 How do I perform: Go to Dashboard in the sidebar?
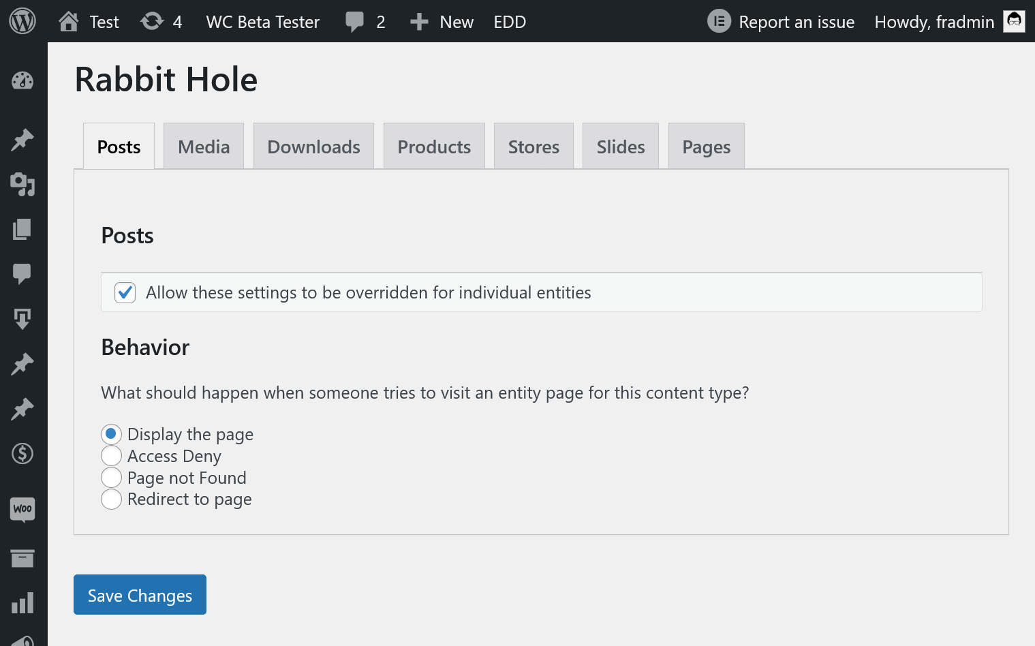coord(22,80)
